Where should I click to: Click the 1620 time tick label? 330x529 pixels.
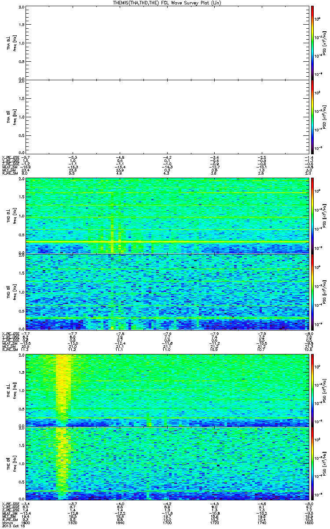pos(73,523)
